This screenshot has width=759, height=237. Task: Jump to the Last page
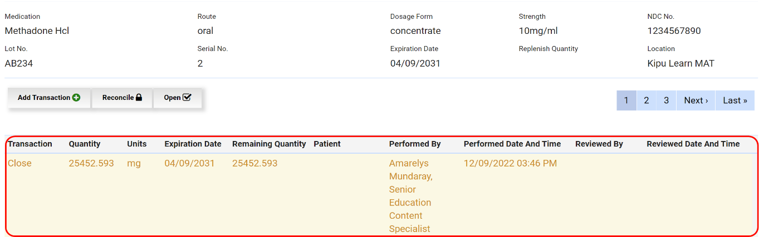[x=734, y=100]
